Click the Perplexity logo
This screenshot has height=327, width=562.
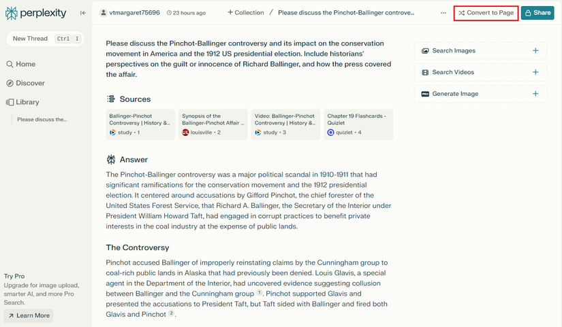pos(36,13)
